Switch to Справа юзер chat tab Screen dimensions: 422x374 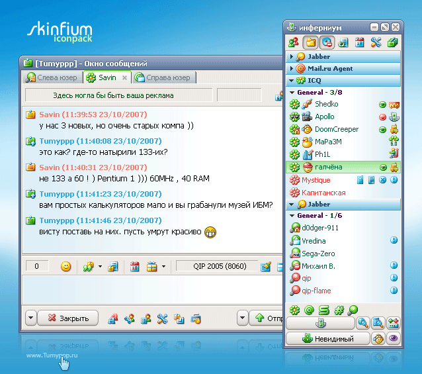click(x=165, y=77)
